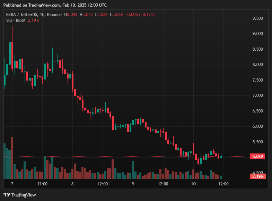Click the 9.000 price axis label
This screenshot has height=201, width=272.
[257, 34]
